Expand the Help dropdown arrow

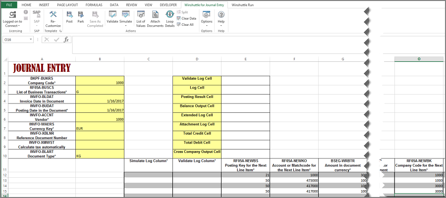(x=221, y=26)
